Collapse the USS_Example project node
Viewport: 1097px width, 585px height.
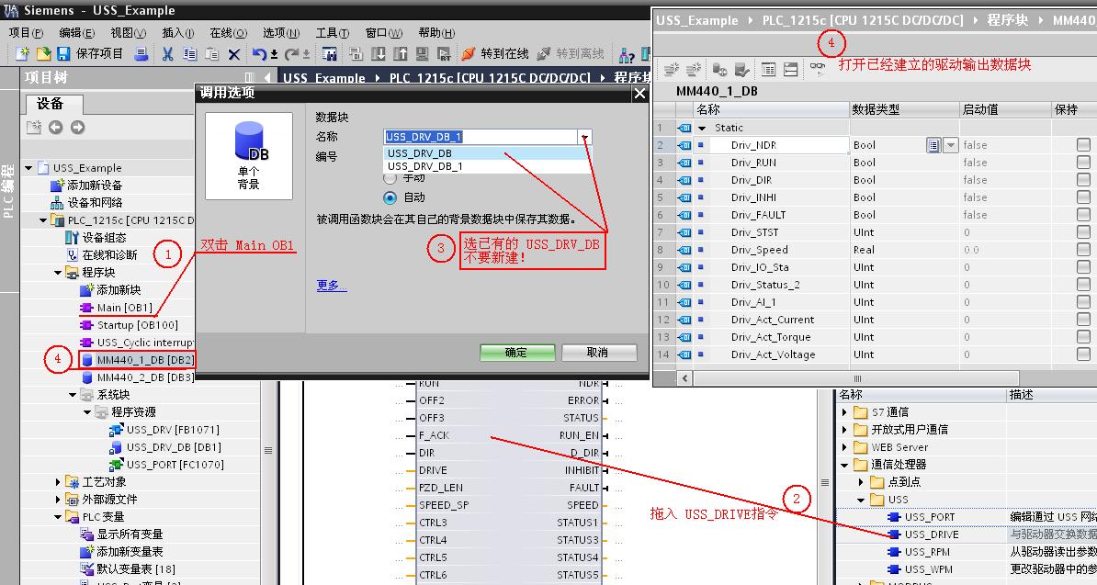28,168
